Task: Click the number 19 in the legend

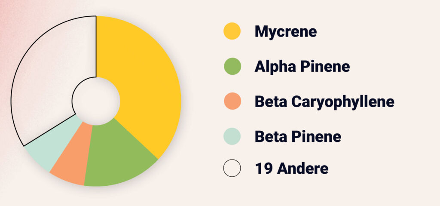Action: (x=263, y=169)
